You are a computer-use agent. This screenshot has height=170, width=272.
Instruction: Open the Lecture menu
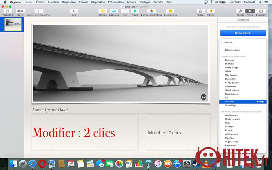[x=132, y=2]
